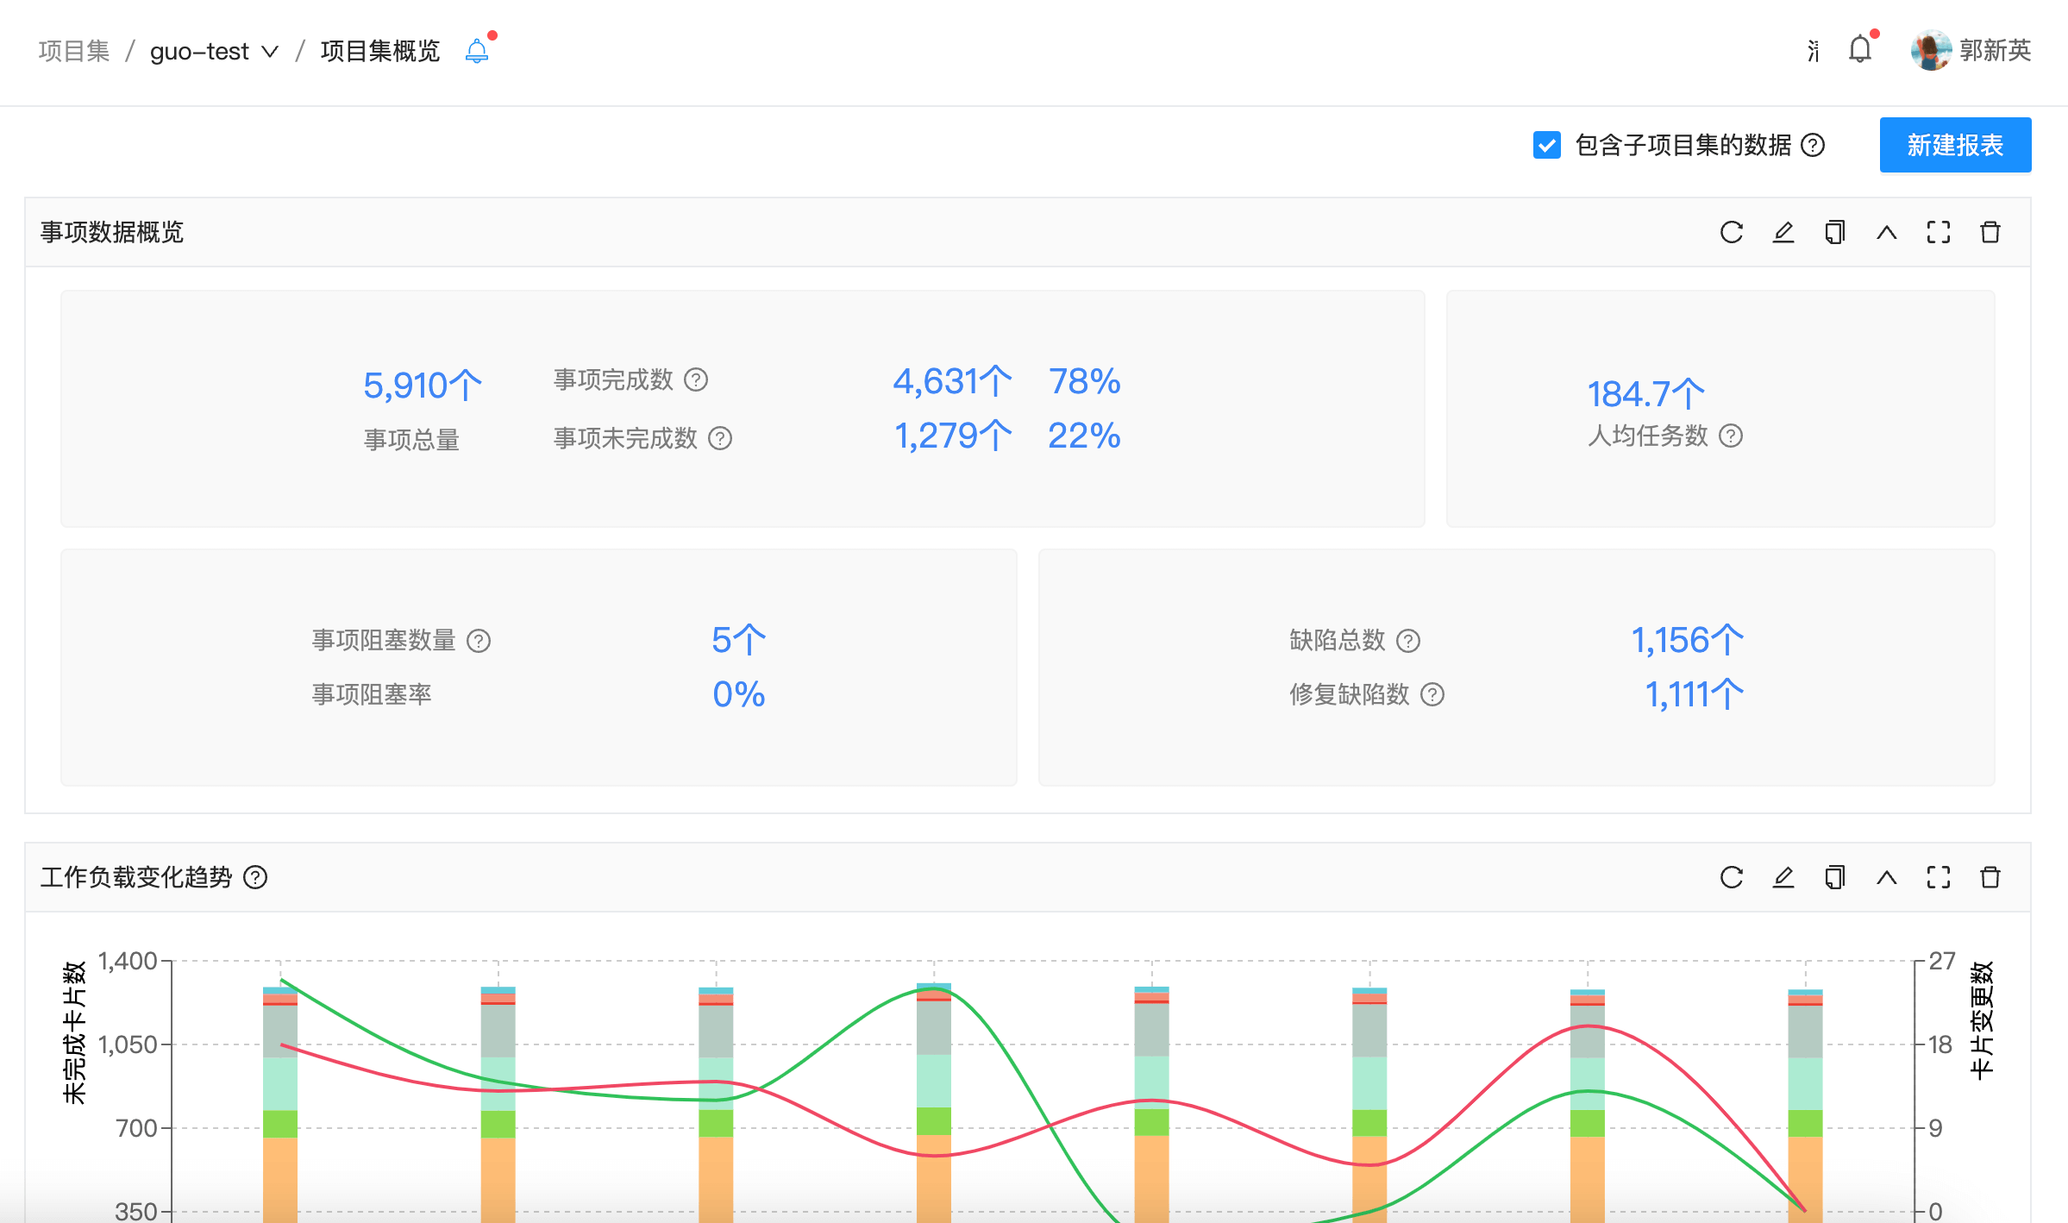Edit the 工作负载变化趋势 report
Viewport: 2068px width, 1223px height.
tap(1783, 877)
